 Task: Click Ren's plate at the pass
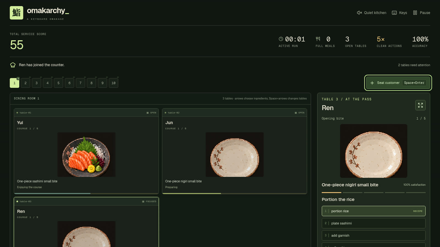[373, 151]
